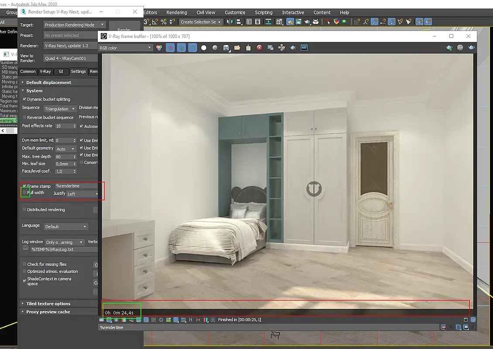
Task: Click browse button beside VRayLog.txt path
Action: [25, 249]
